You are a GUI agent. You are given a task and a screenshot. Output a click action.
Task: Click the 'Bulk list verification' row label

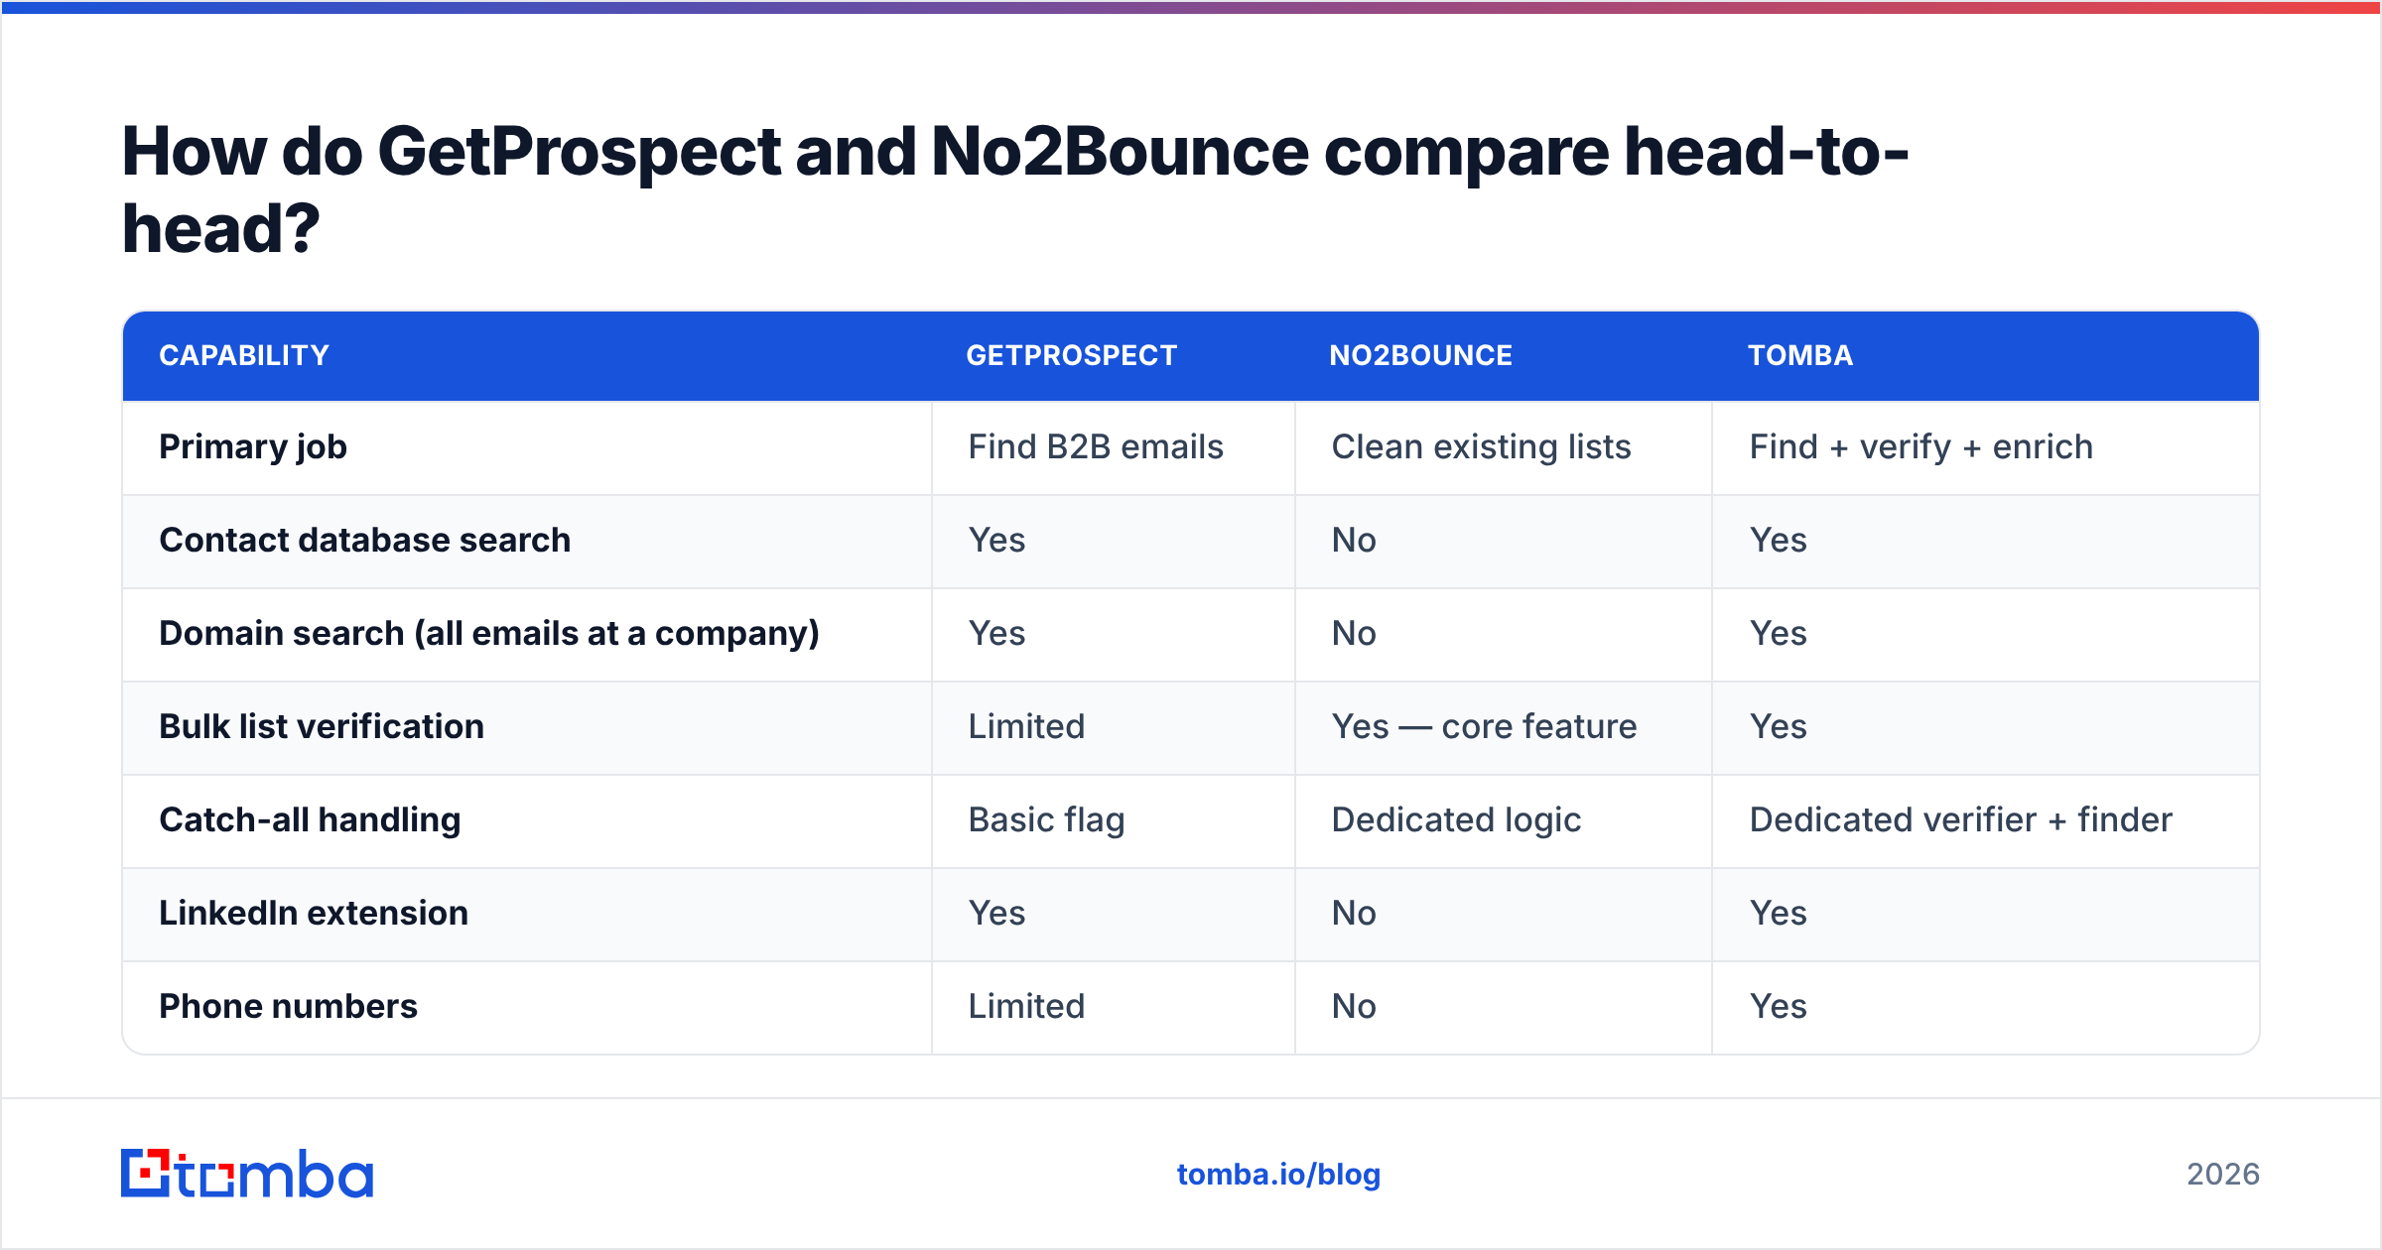[322, 727]
